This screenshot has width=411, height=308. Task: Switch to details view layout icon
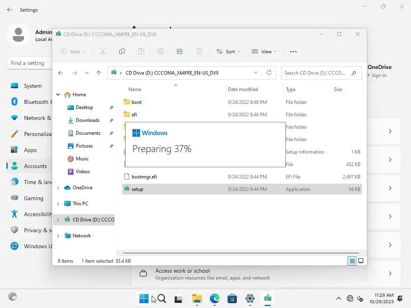click(352, 261)
